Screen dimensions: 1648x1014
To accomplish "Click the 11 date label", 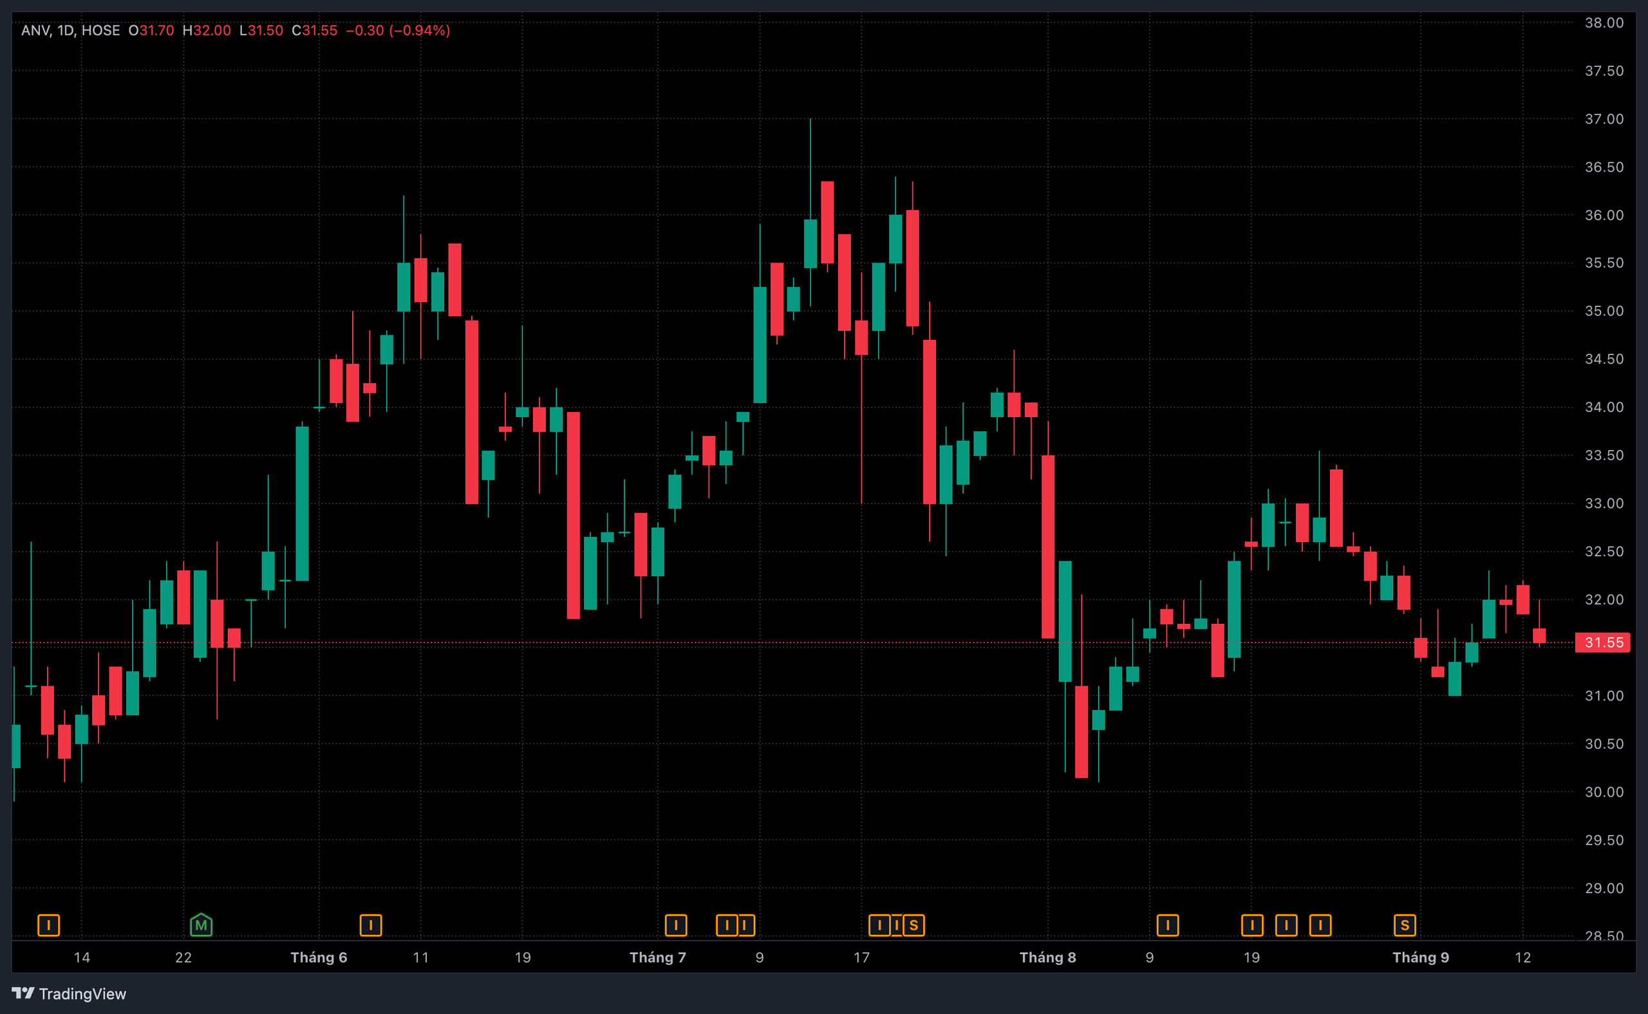I will click(x=421, y=958).
